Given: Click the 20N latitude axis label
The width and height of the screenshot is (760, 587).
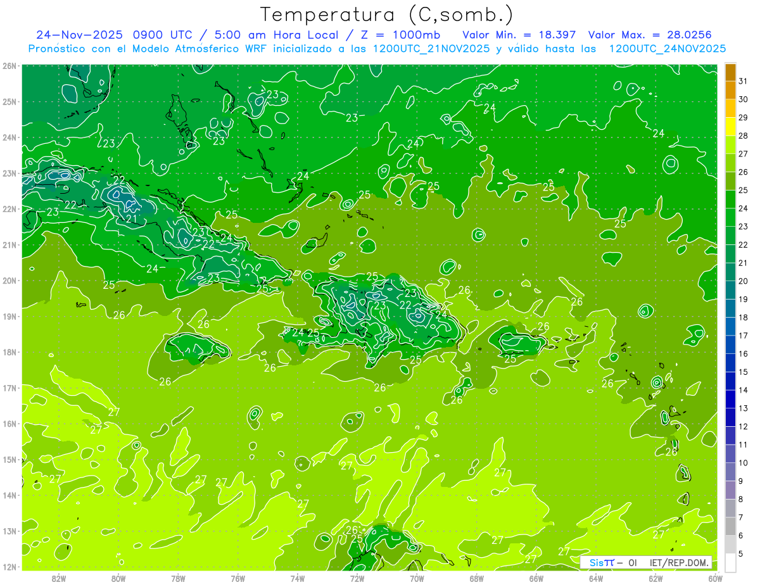Looking at the screenshot, I should [9, 281].
